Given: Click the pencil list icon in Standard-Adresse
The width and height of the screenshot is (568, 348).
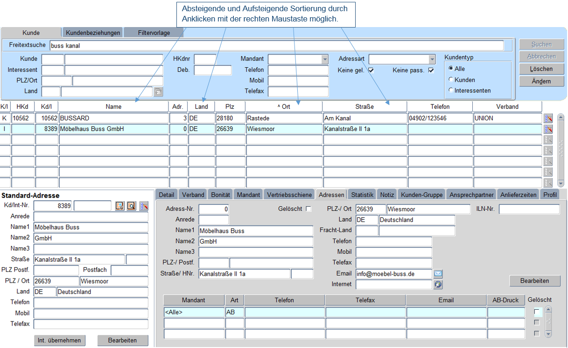Looking at the screenshot, I should tap(144, 206).
